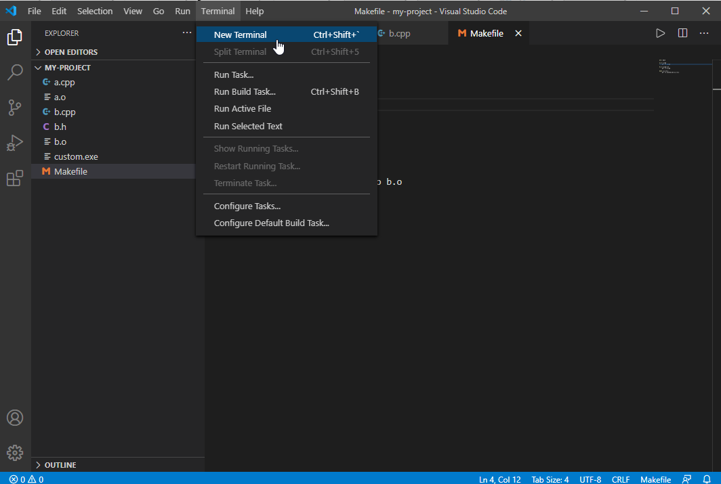Open the Extensions view
Viewport: 721px width, 484px height.
click(15, 179)
